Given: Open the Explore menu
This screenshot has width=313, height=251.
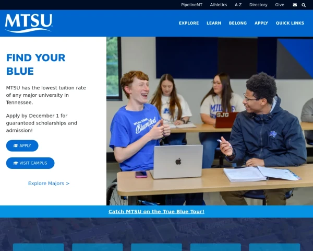Looking at the screenshot, I should click(189, 23).
